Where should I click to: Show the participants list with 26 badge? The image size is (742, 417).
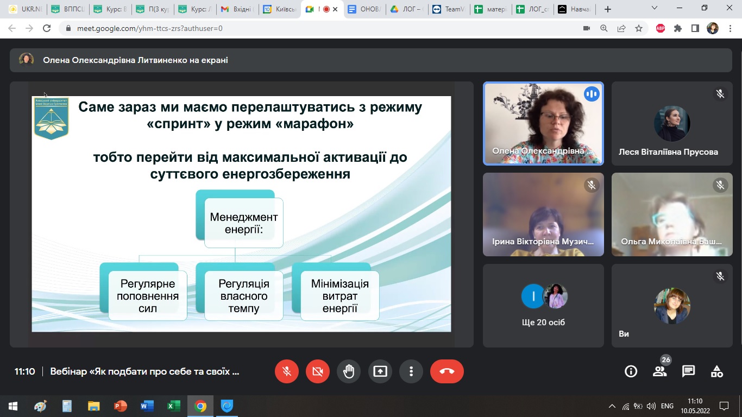(659, 371)
